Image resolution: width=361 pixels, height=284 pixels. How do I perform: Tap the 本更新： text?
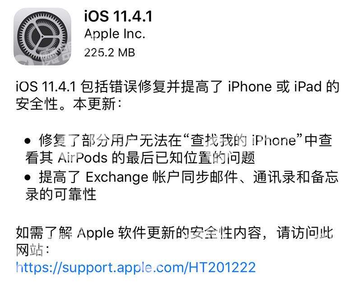pyautogui.click(x=97, y=104)
